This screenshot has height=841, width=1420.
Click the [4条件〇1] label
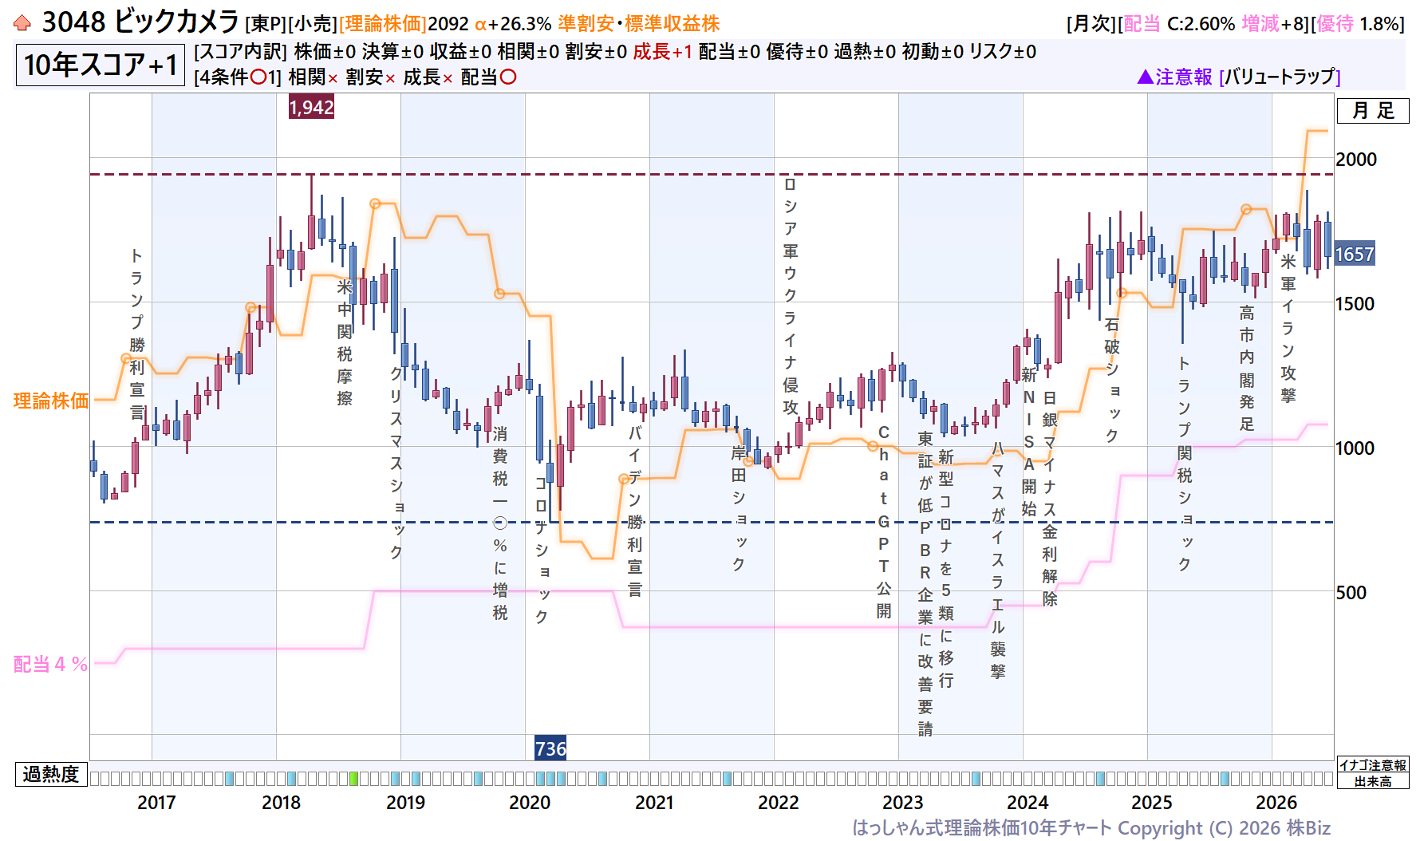tap(238, 77)
